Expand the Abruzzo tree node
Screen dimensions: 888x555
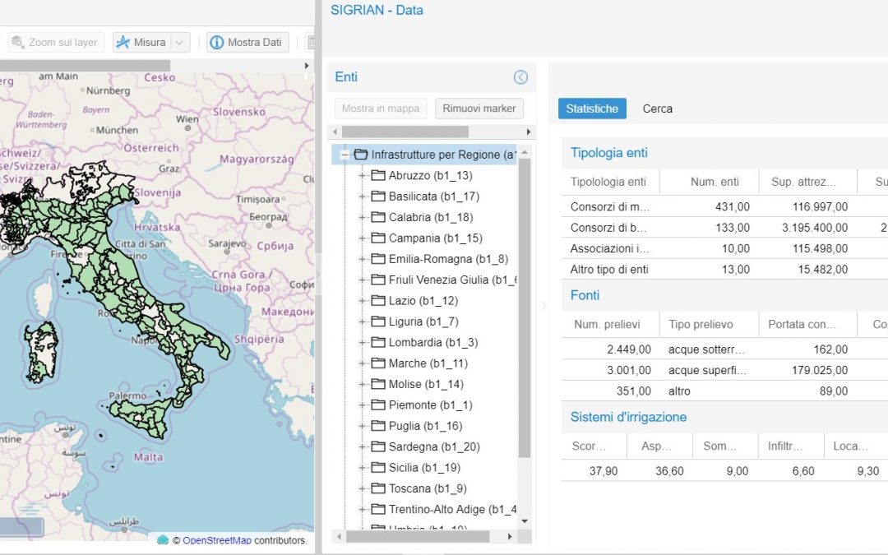click(x=362, y=175)
